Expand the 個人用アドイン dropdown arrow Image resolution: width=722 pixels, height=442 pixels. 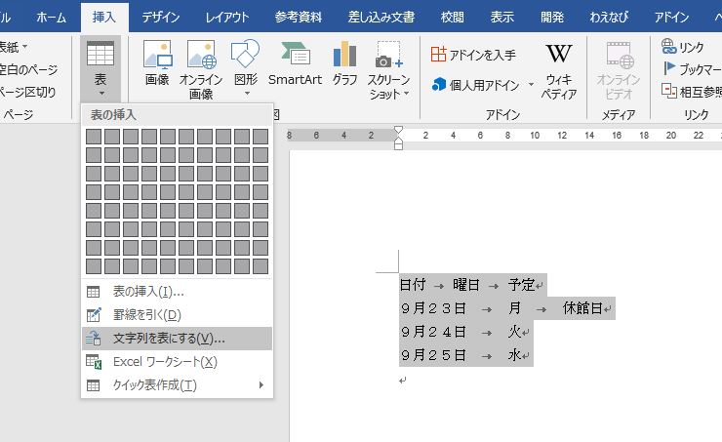[531, 85]
